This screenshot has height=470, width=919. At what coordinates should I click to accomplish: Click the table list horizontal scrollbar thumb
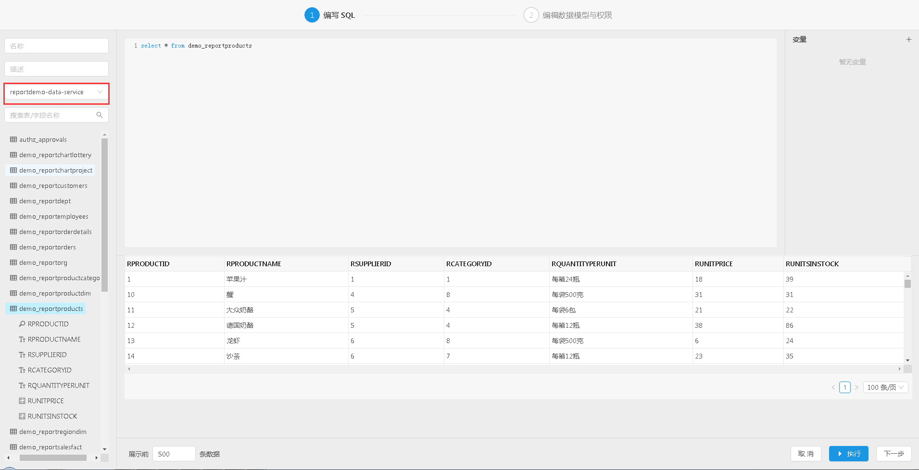click(x=53, y=458)
